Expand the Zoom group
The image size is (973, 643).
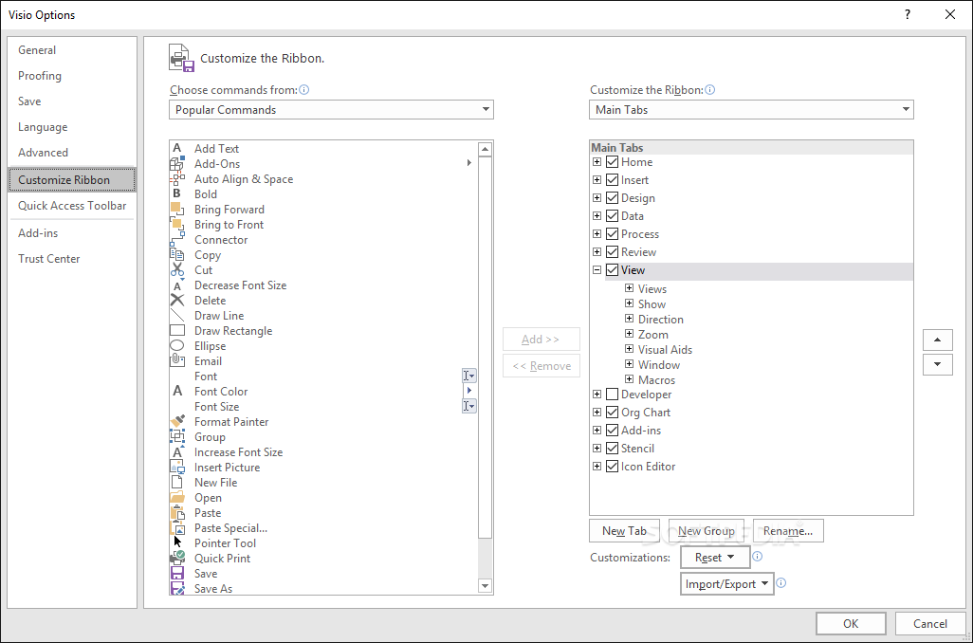click(x=629, y=334)
